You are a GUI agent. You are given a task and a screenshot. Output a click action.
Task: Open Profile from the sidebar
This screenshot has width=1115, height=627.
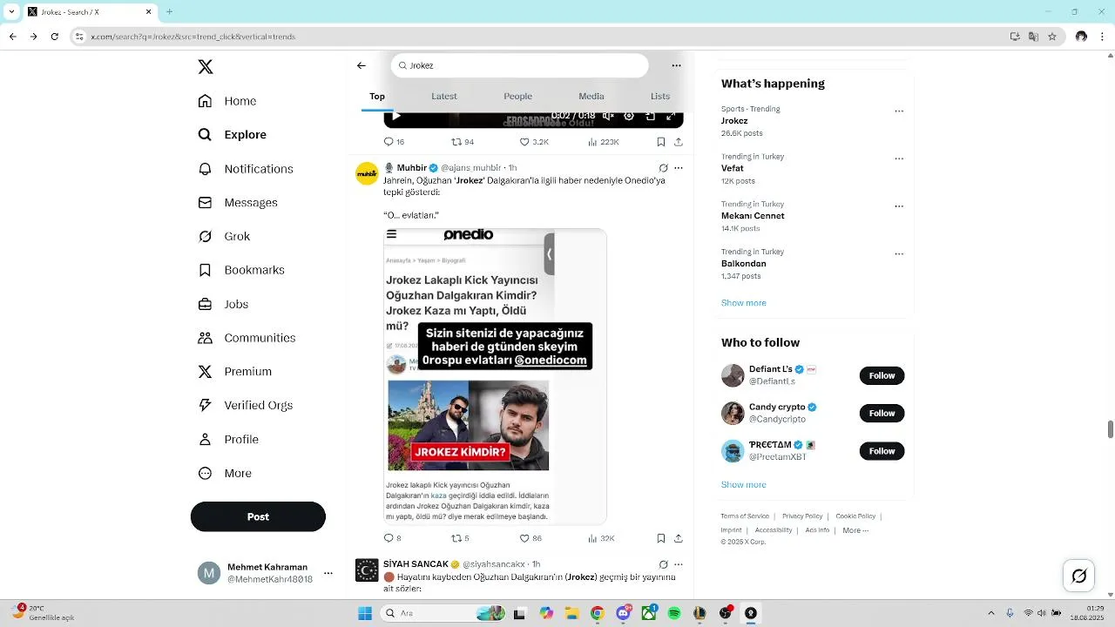(228, 440)
